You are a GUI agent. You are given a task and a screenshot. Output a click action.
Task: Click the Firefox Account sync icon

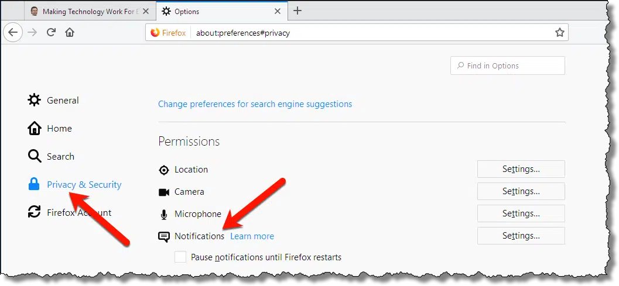tap(35, 212)
